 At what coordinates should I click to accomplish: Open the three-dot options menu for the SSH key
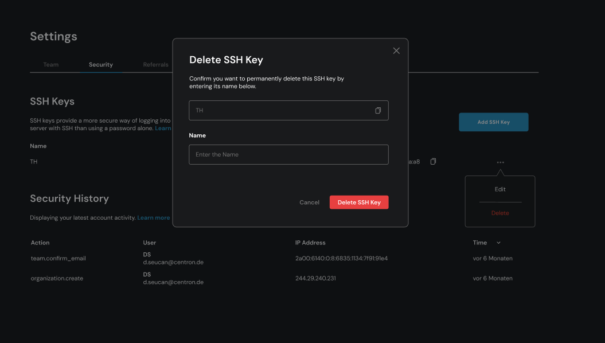click(x=499, y=162)
